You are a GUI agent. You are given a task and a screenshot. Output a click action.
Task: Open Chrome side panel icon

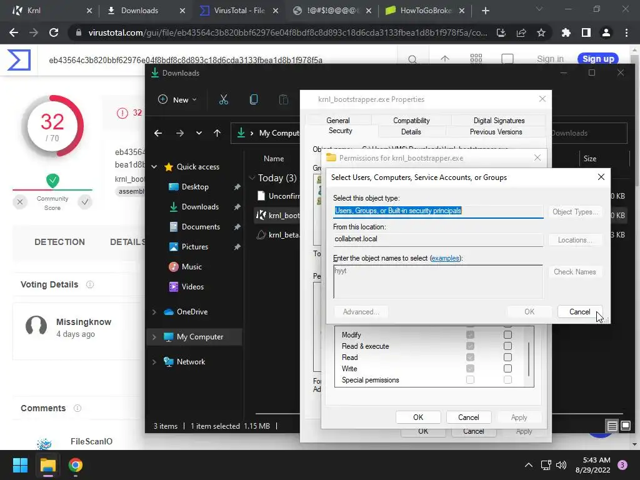coord(586,32)
